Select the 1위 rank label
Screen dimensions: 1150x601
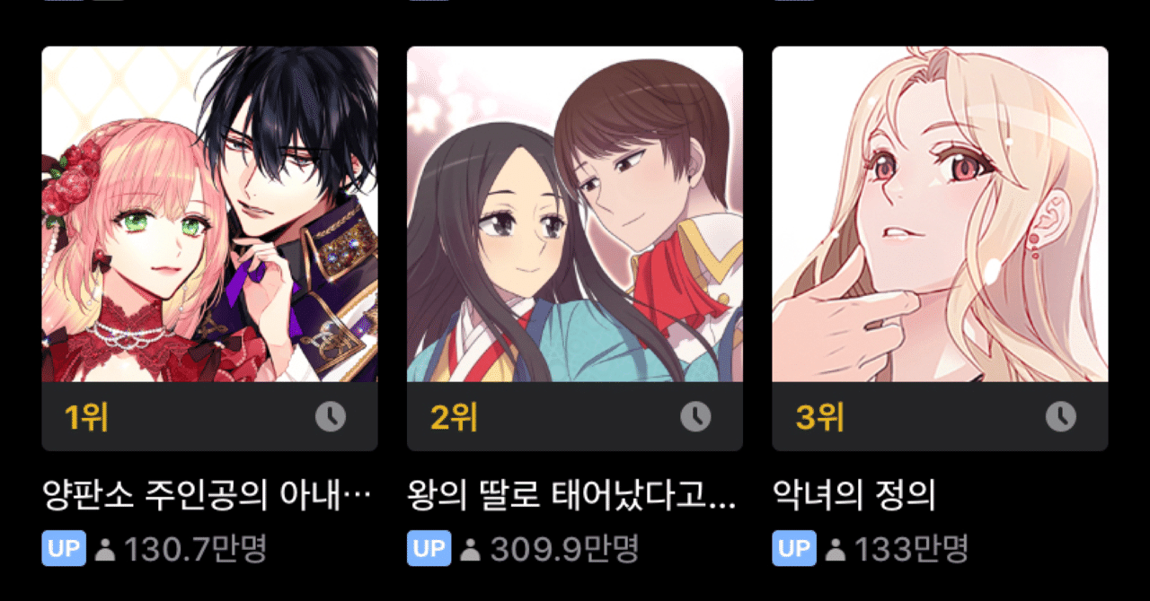(86, 417)
